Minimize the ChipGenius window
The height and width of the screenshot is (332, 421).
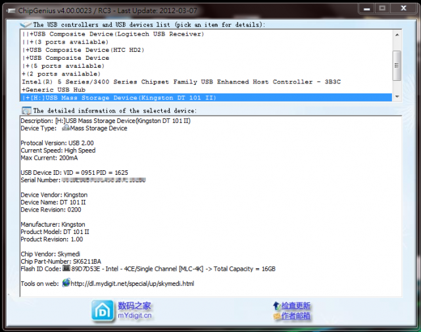366,9
